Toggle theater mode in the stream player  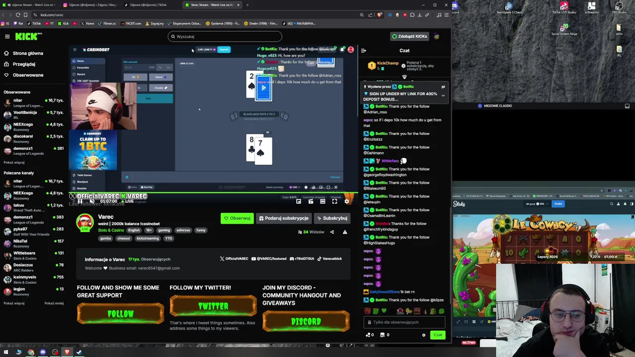(x=322, y=201)
